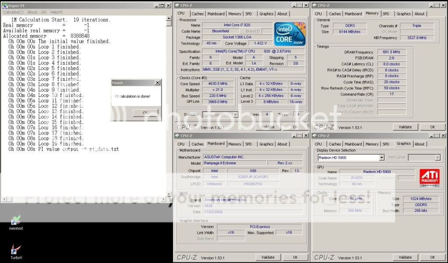Click OK in the Finish dialog

click(x=145, y=113)
